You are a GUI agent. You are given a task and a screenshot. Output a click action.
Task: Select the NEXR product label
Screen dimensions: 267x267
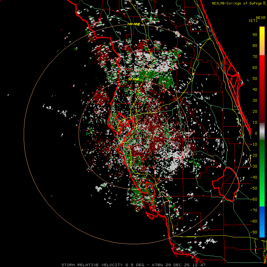260,18
